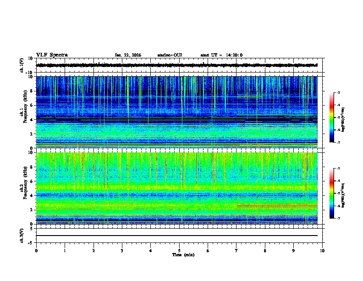Click the "ch.3(V)" axis label
This screenshot has height=281, width=363.
click(x=22, y=236)
